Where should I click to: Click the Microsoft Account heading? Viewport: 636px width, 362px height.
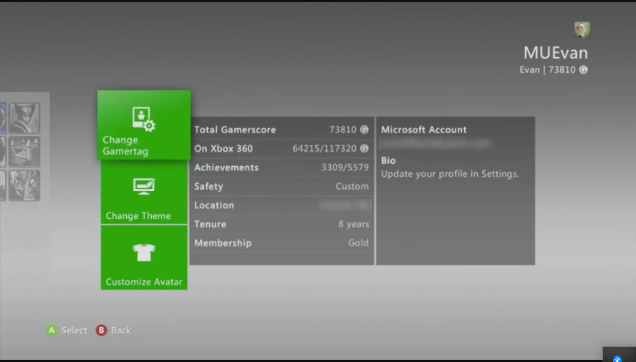point(424,129)
